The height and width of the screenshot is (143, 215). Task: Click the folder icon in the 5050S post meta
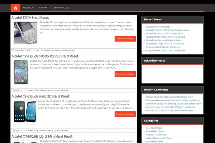35,90
